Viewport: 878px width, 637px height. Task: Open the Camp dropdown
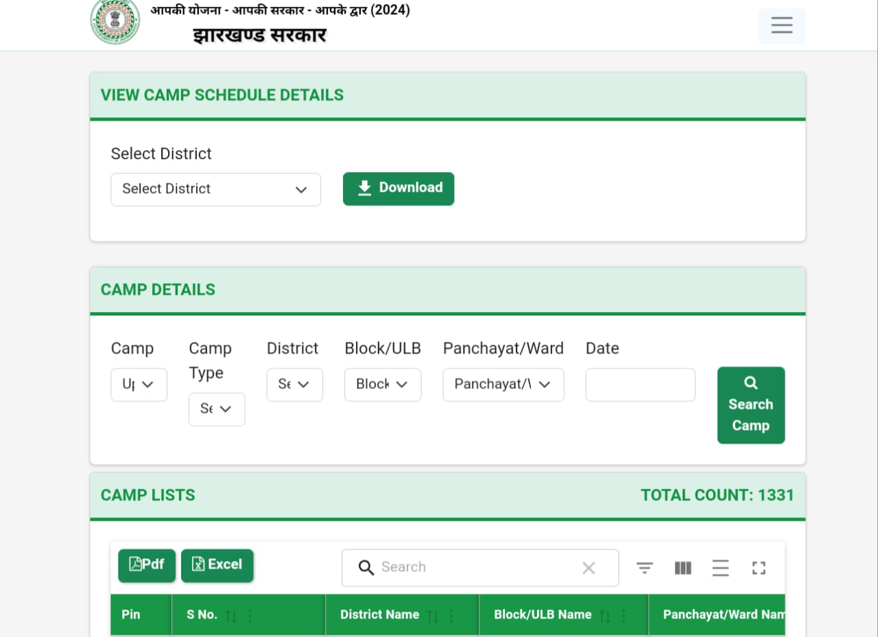(x=139, y=385)
